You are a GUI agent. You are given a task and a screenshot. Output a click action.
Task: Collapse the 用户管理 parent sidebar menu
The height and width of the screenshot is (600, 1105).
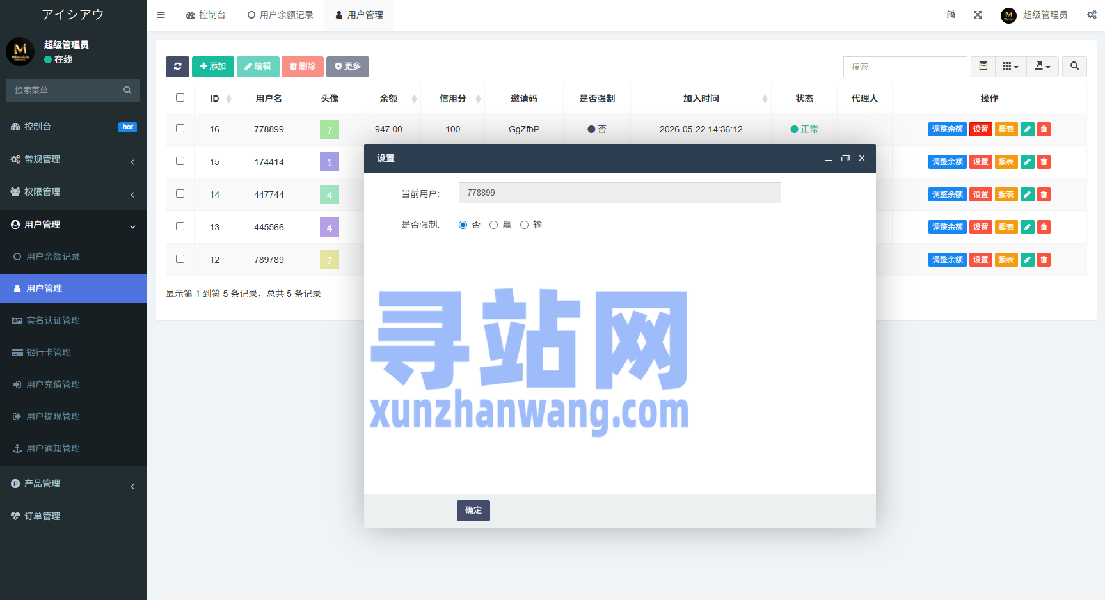(x=73, y=225)
